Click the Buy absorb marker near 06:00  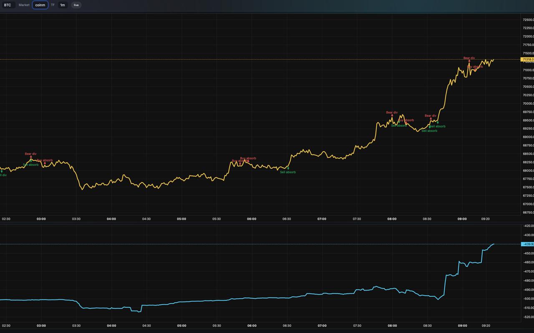point(248,158)
